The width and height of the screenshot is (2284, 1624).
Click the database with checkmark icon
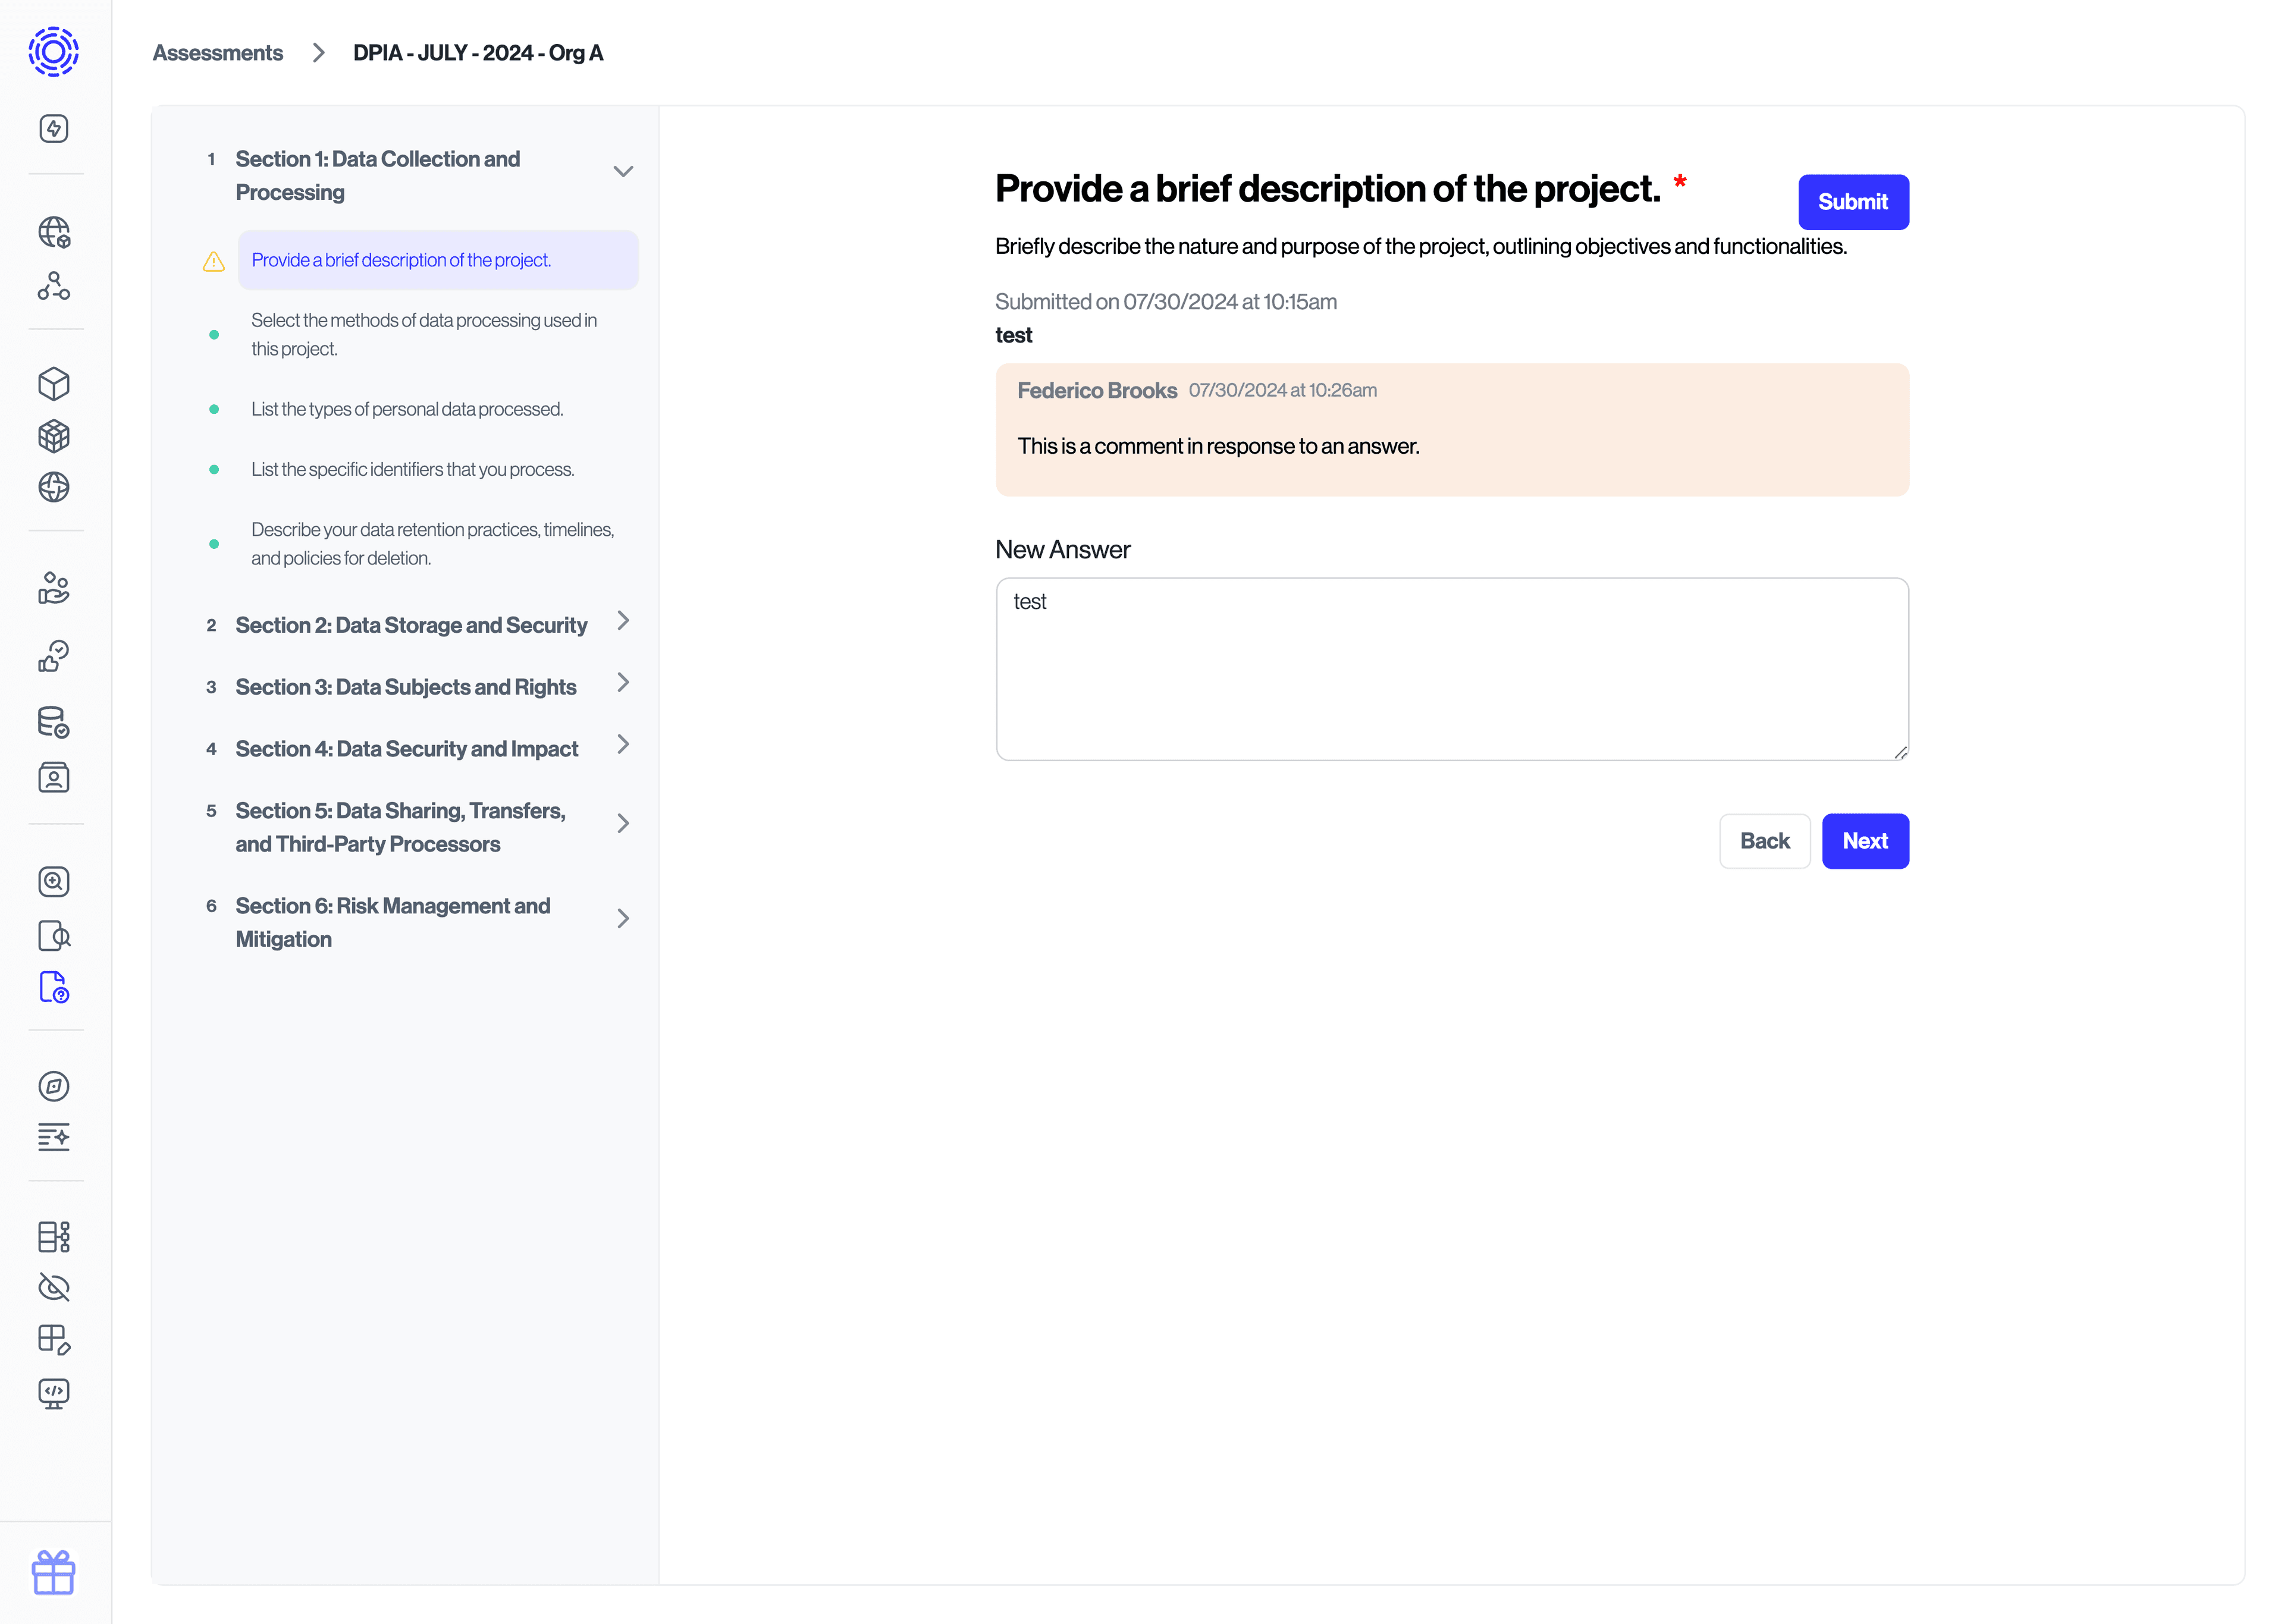click(54, 722)
